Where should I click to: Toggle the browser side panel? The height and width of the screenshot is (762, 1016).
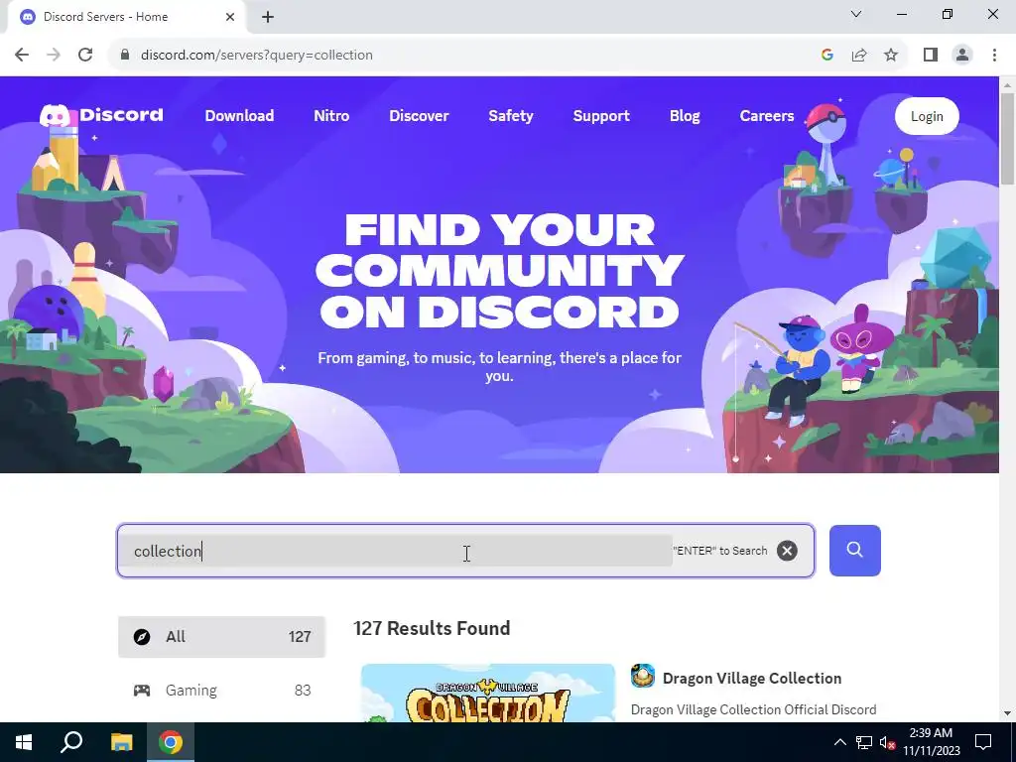(931, 56)
